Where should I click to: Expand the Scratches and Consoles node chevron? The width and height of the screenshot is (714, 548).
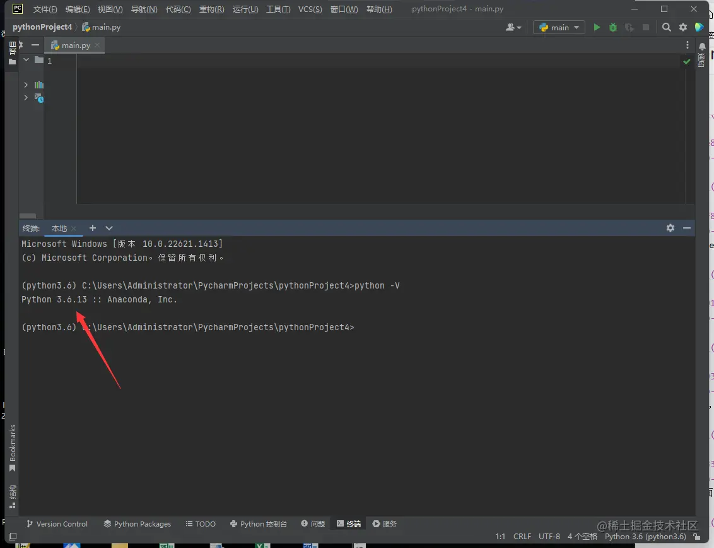click(26, 98)
